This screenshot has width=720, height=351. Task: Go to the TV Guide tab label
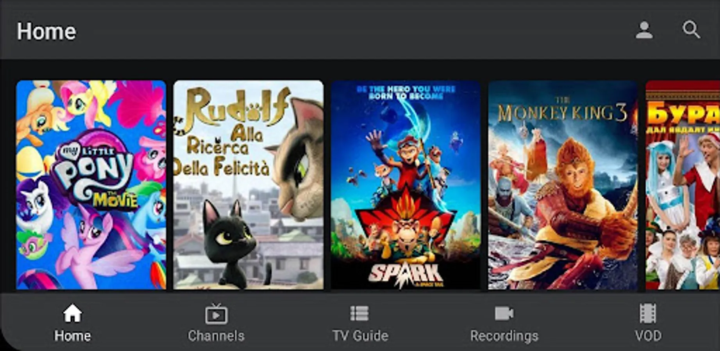[360, 336]
